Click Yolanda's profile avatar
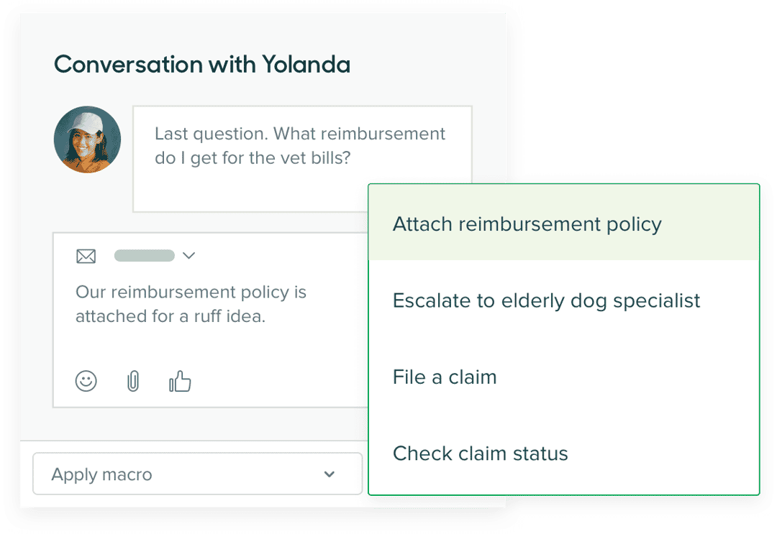This screenshot has width=777, height=534. click(x=87, y=139)
